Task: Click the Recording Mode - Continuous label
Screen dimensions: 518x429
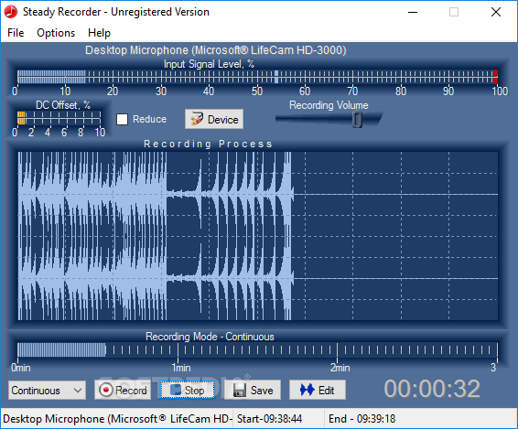Action: coord(210,337)
